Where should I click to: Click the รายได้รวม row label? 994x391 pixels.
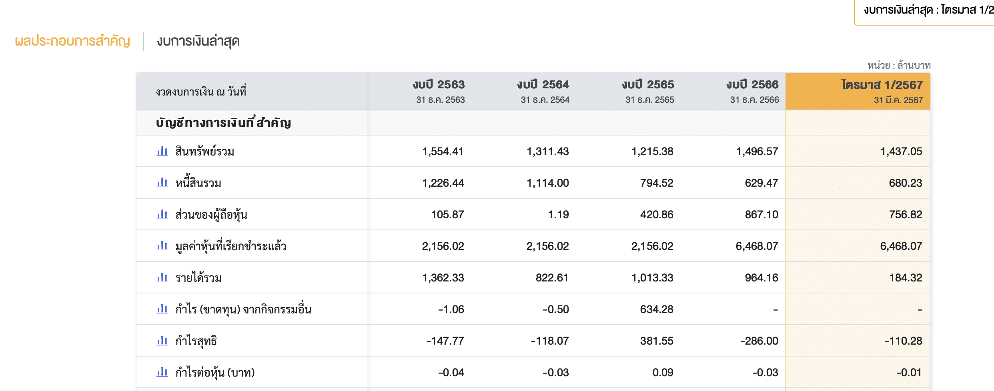click(x=198, y=278)
